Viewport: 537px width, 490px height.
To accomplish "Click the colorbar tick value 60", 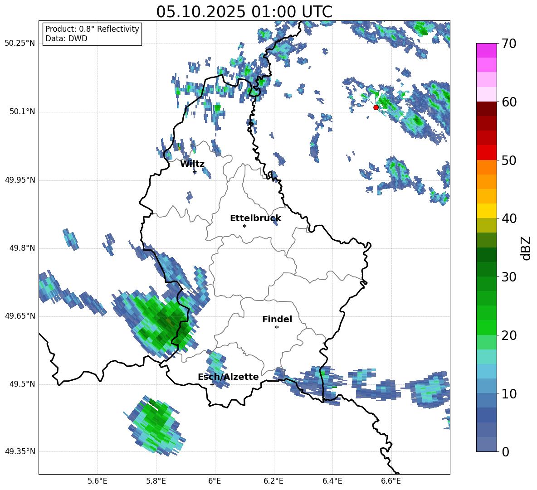I will pyautogui.click(x=508, y=102).
